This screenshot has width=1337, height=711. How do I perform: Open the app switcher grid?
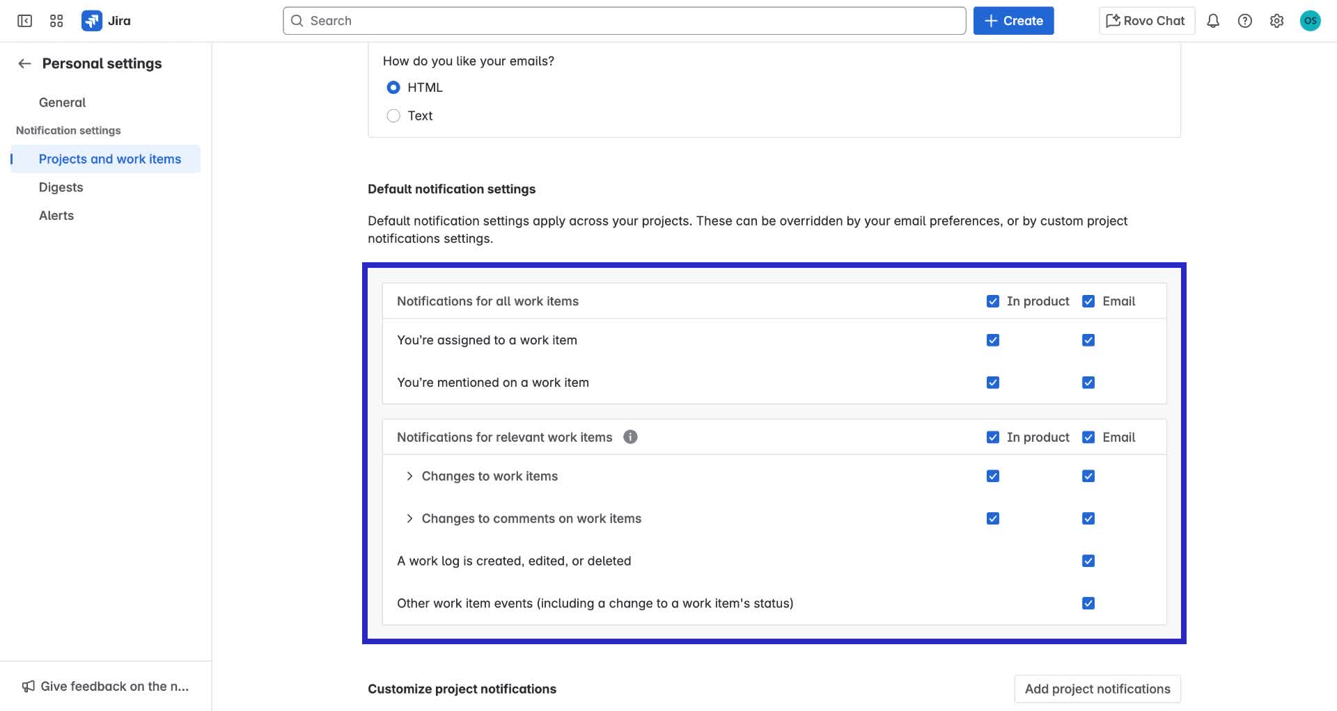click(56, 20)
